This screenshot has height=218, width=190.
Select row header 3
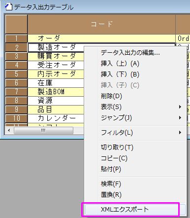[x=16, y=56]
